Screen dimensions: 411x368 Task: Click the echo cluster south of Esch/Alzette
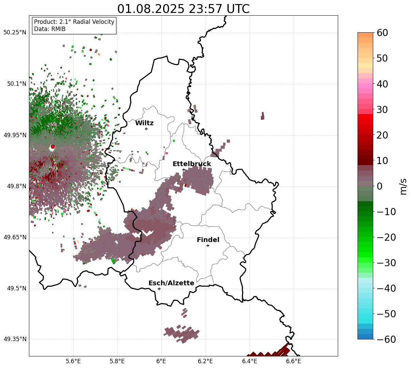[181, 334]
